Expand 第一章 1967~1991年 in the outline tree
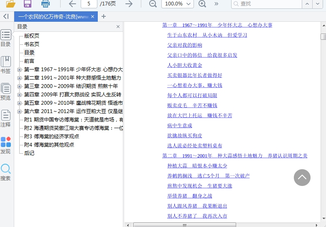This screenshot has width=326, height=227. coord(19,70)
